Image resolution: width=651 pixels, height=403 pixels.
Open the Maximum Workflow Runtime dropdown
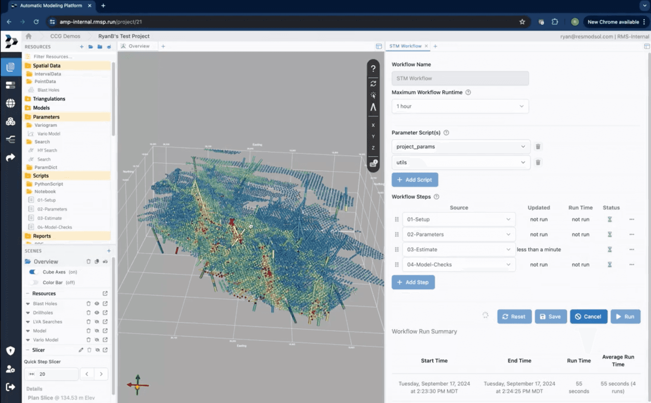(459, 106)
